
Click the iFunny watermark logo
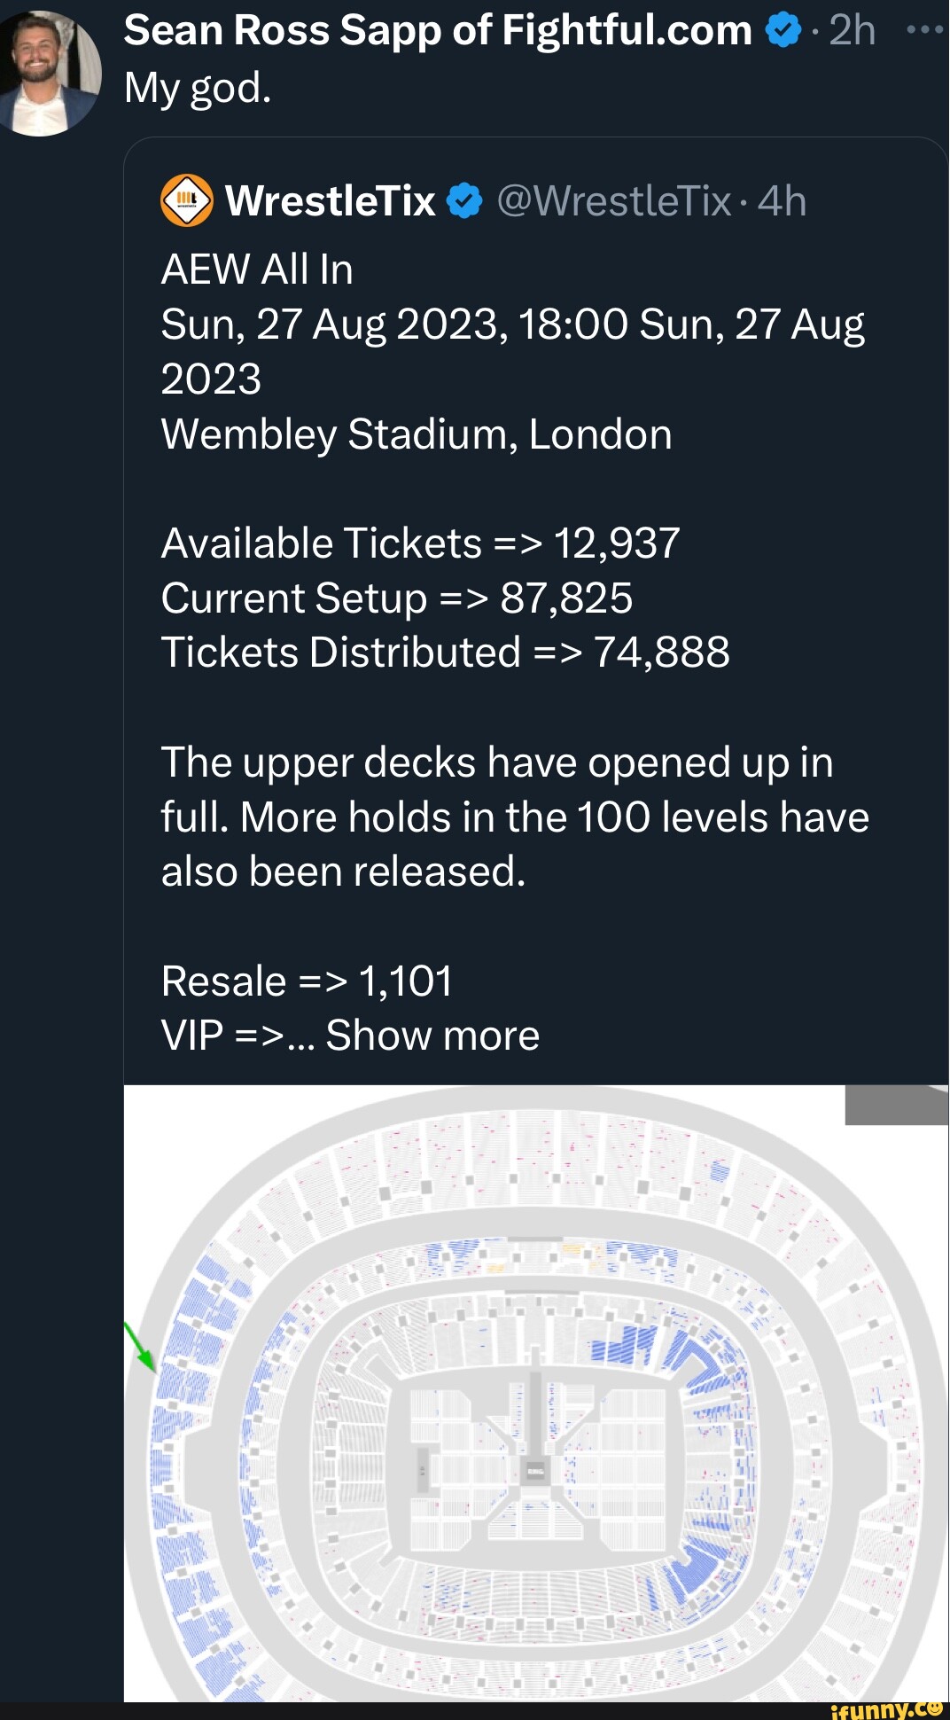pos(888,1709)
